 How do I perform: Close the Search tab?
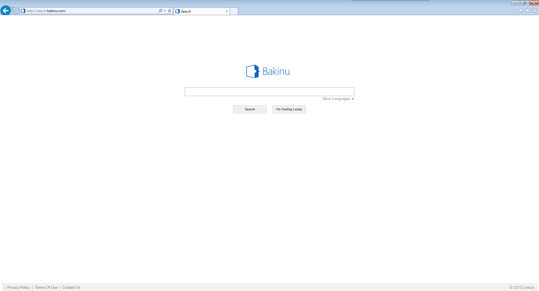[x=227, y=11]
